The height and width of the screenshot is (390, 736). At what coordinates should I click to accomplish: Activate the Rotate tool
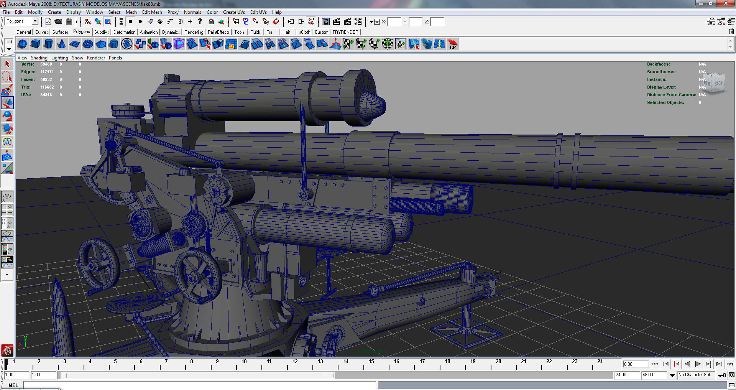pos(7,116)
